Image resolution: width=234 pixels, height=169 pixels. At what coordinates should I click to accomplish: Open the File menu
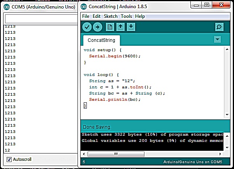pyautogui.click(x=86, y=16)
